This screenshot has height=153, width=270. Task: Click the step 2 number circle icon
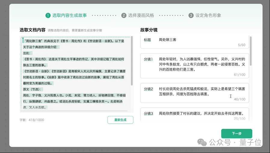tap(124, 15)
